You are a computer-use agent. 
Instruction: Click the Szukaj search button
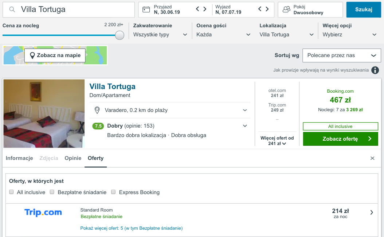point(364,9)
